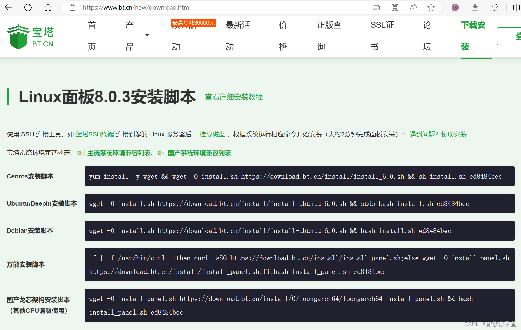Viewport: 521px width, 330px height.
Task: View site security lock info
Action: coord(72,7)
